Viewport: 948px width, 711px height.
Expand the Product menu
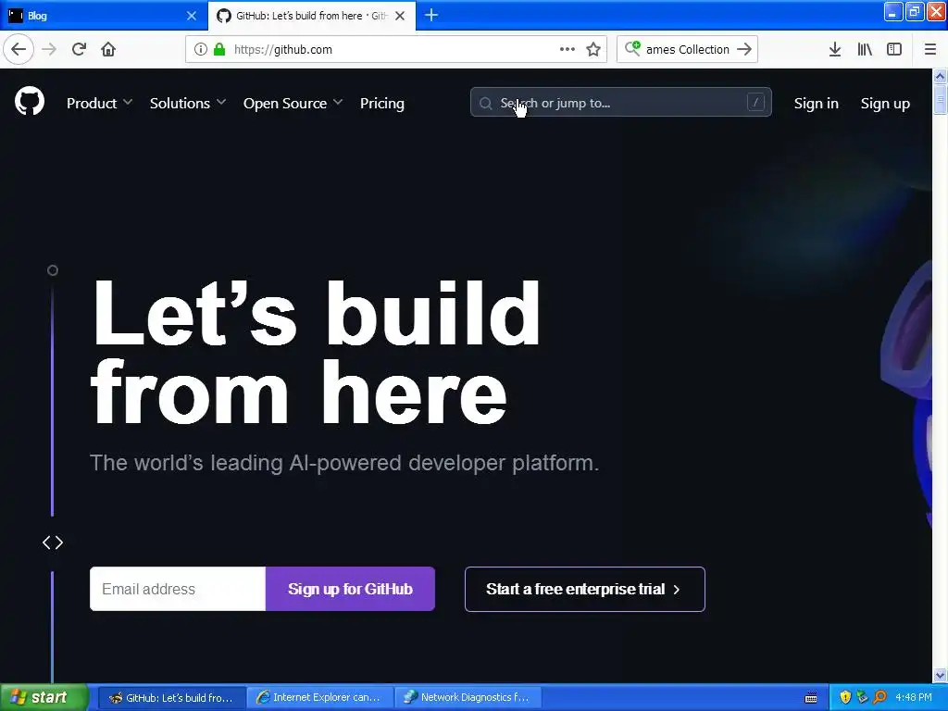click(x=100, y=104)
